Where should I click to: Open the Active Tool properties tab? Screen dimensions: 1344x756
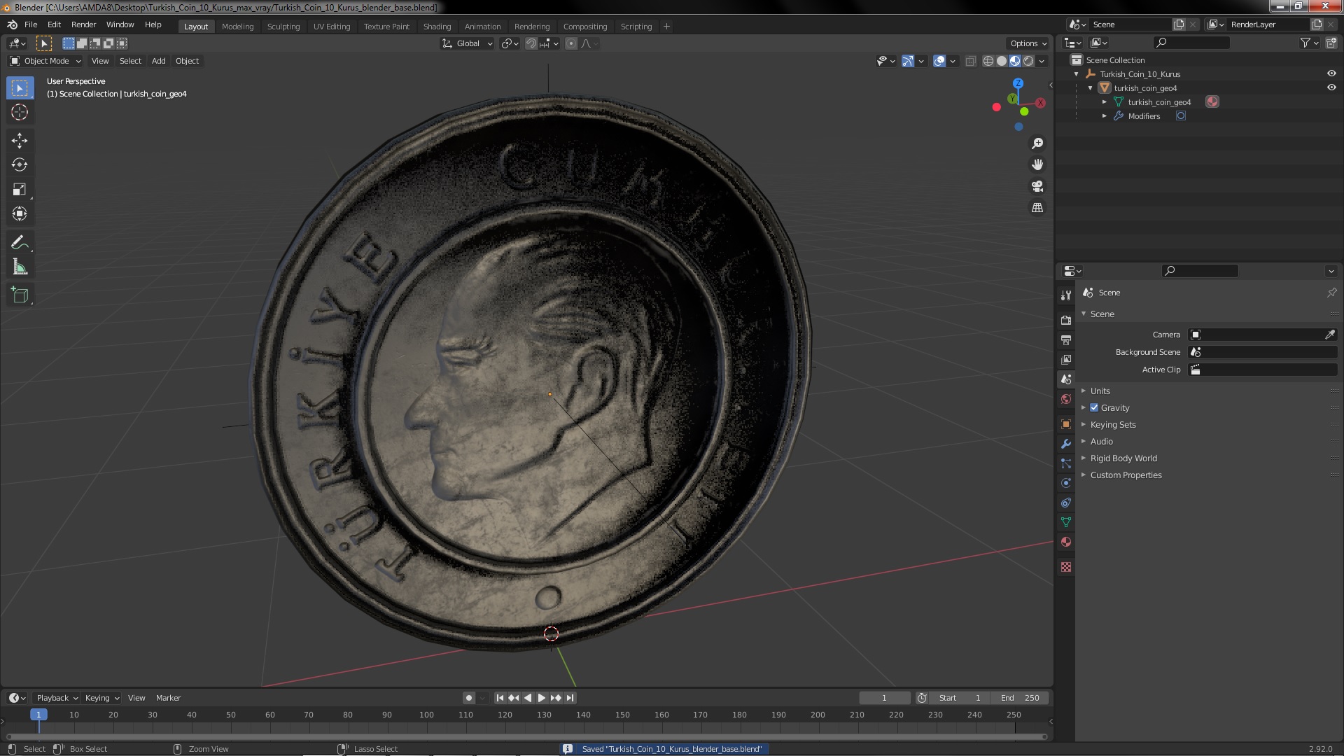pos(1066,295)
